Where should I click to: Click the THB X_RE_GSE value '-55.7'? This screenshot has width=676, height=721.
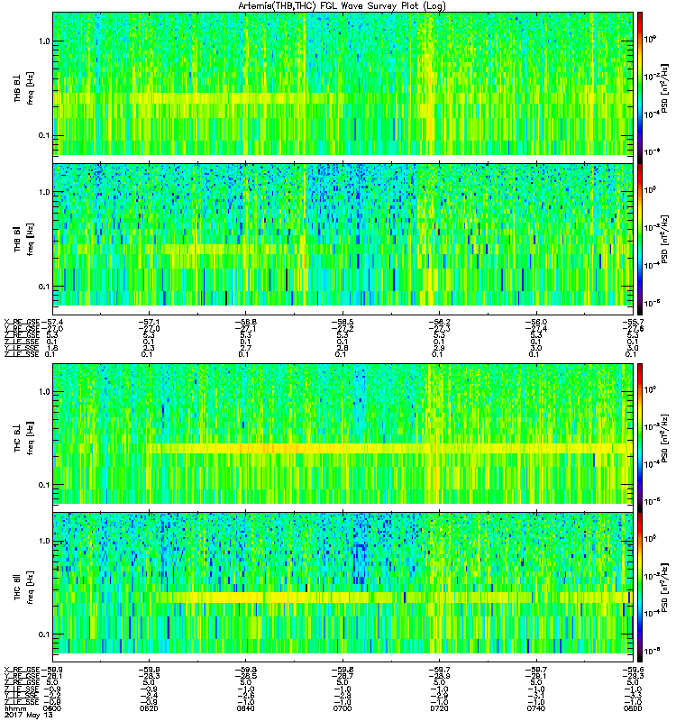(633, 322)
